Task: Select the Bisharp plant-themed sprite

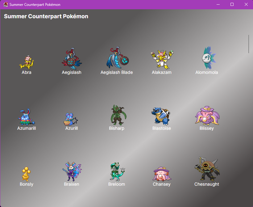Action: click(118, 115)
